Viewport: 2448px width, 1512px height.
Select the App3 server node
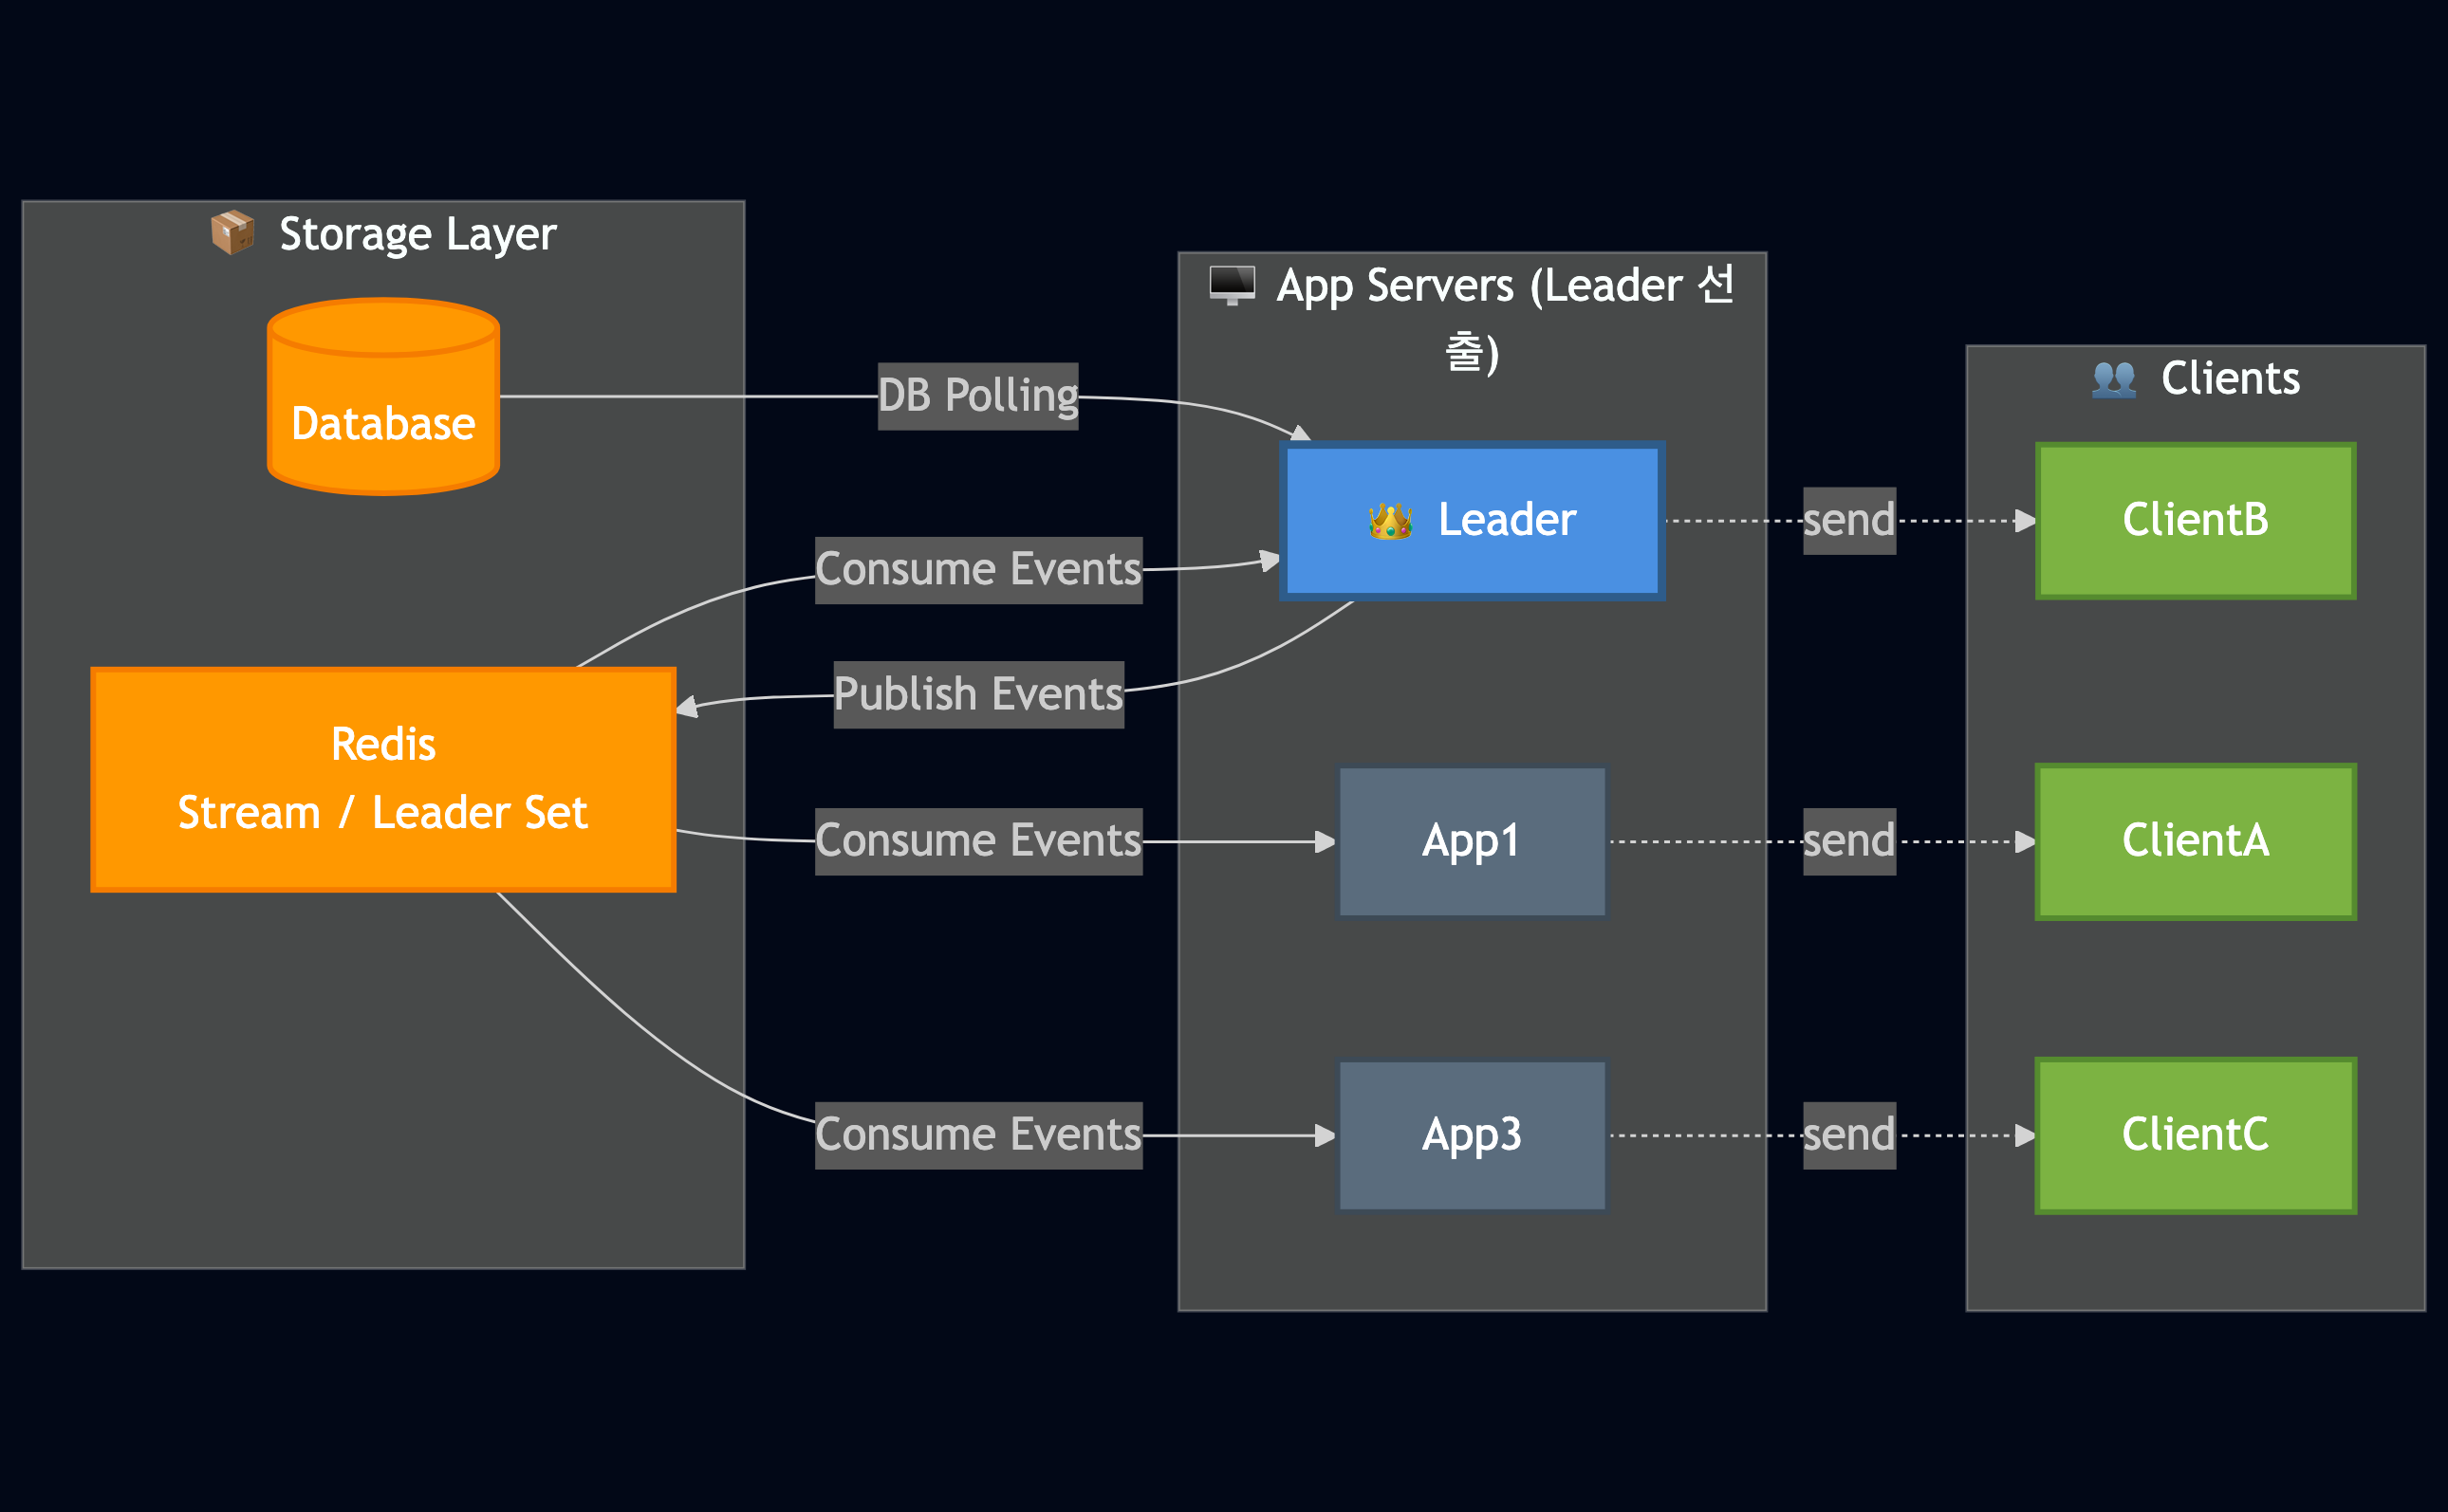[1471, 1135]
